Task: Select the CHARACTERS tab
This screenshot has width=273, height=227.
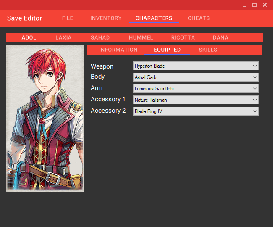Action: click(154, 18)
